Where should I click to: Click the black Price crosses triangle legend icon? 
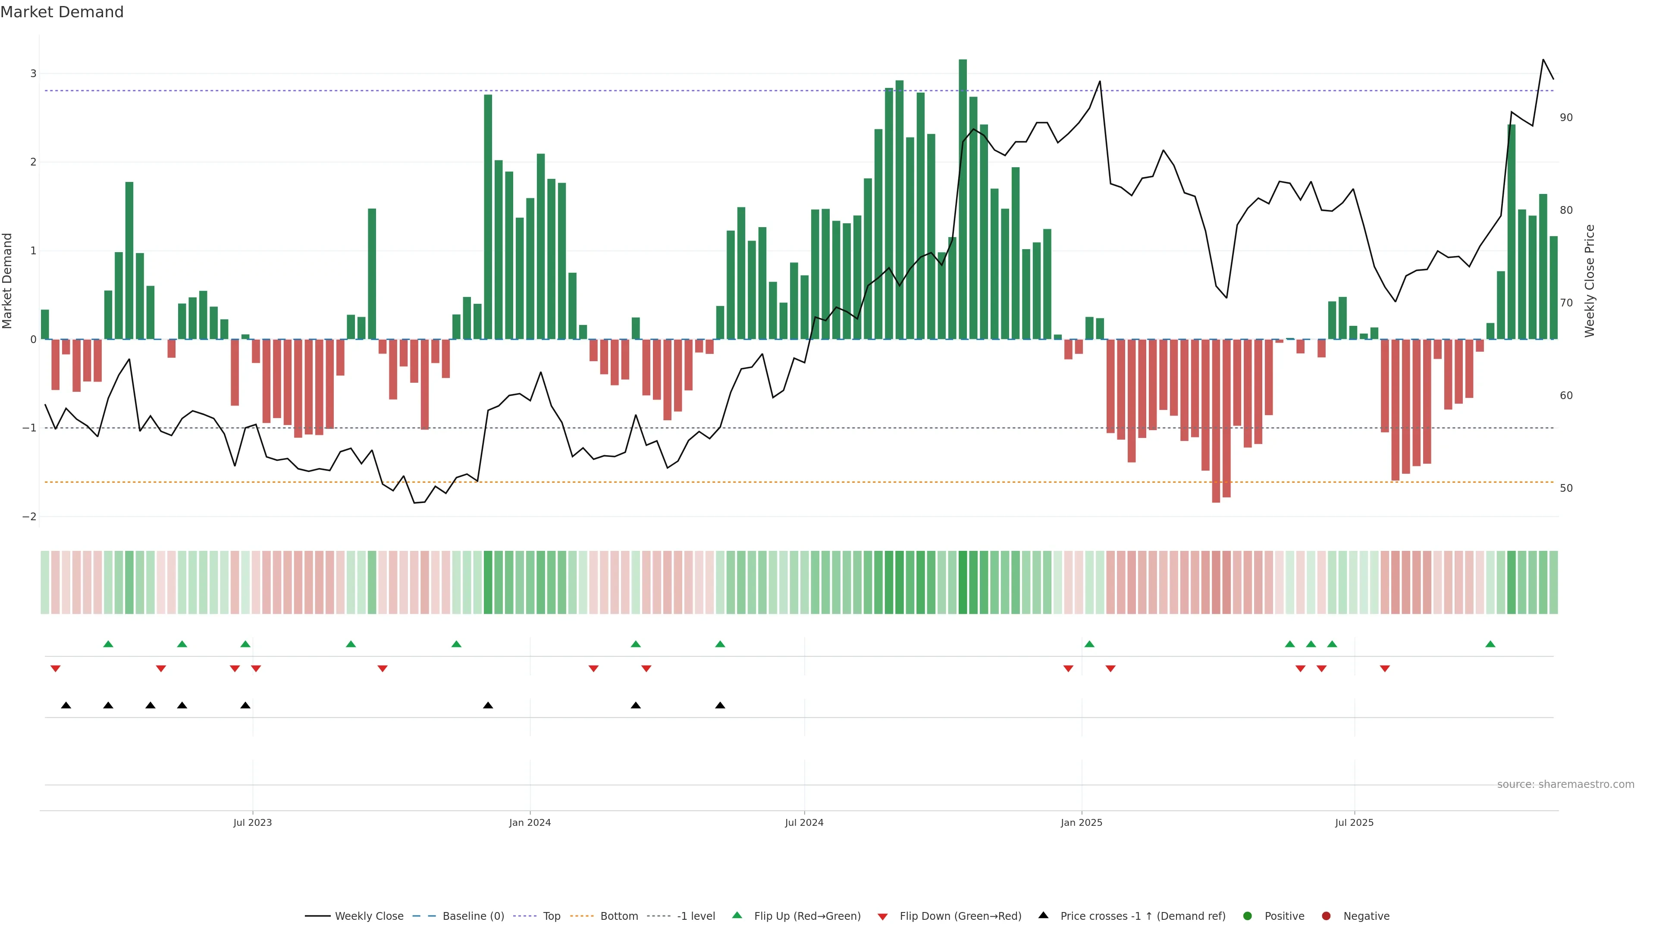coord(1043,915)
